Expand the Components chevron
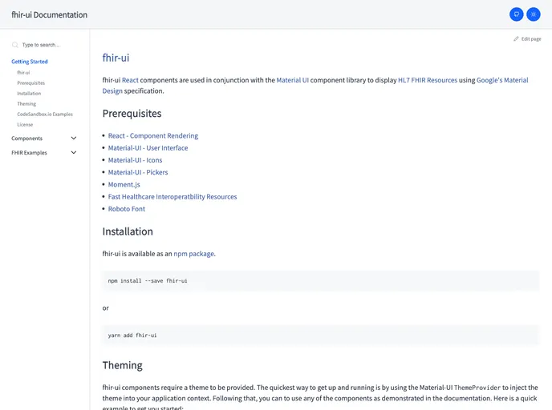This screenshot has width=552, height=410. point(74,139)
